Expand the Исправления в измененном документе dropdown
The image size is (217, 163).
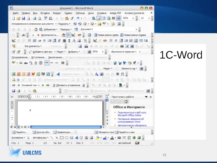(56, 24)
